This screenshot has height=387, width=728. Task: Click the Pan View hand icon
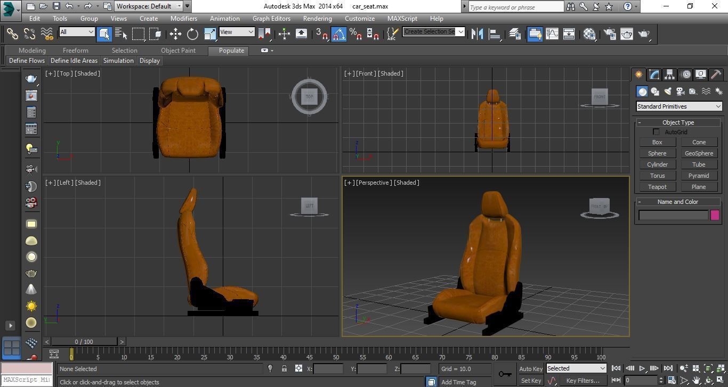[x=696, y=380]
